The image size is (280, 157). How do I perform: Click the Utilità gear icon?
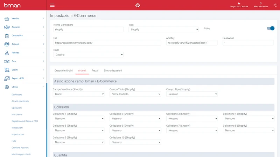7,87
